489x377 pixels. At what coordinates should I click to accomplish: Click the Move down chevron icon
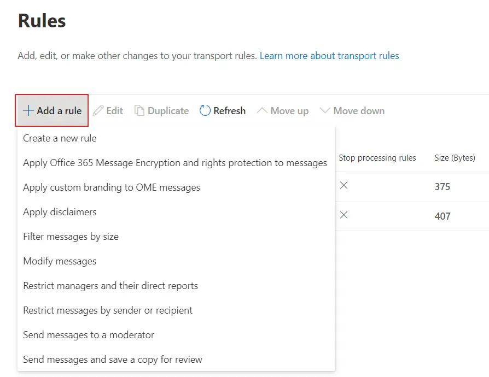[x=327, y=110]
